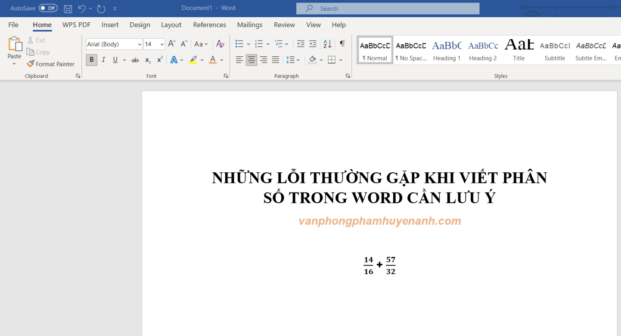Open the Font dialog launcher
This screenshot has height=336, width=621.
(x=226, y=76)
